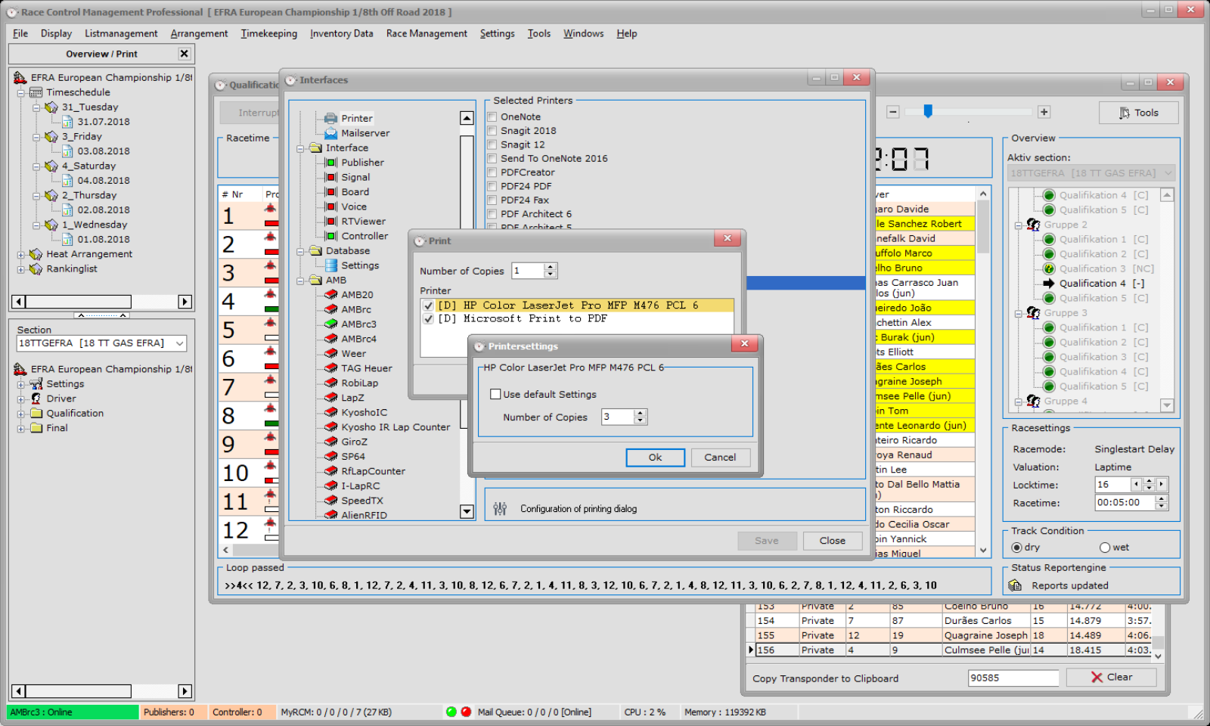Click the Kyosho IR Lap Counter icon
The width and height of the screenshot is (1210, 726).
pos(330,427)
